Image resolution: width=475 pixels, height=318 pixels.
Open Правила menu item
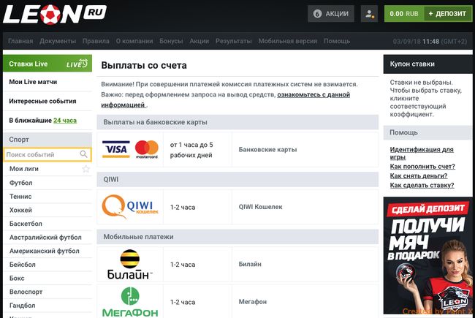tap(96, 41)
